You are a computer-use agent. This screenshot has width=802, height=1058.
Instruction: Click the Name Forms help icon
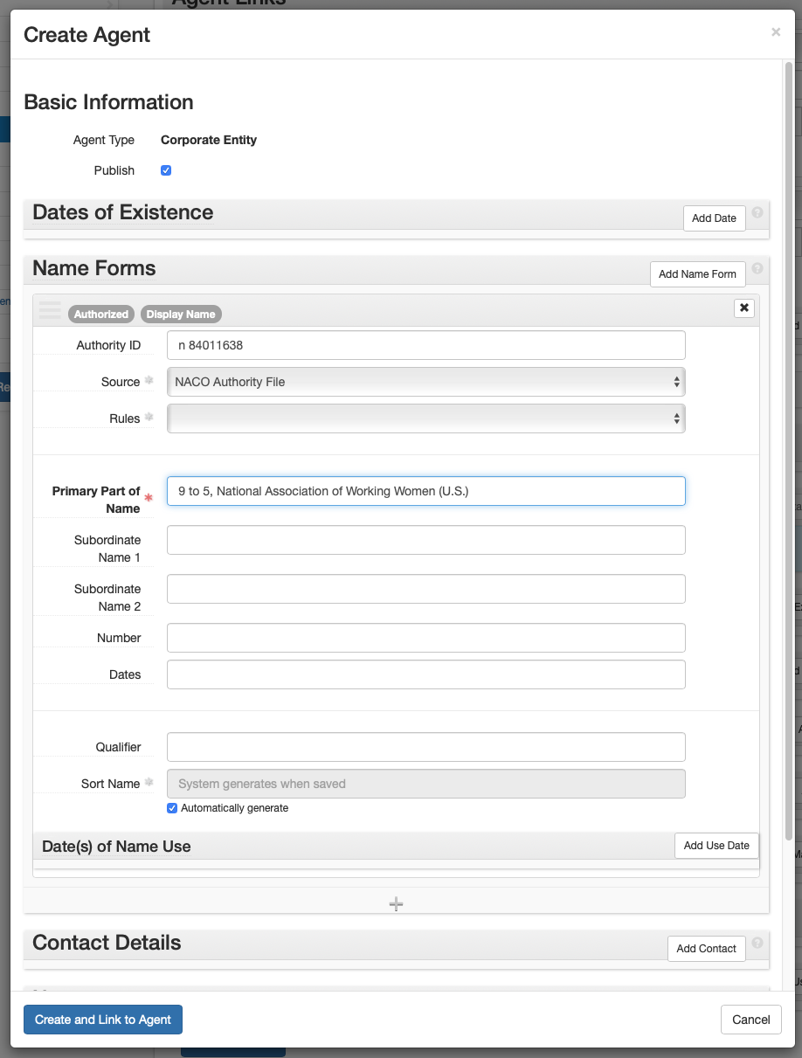tap(757, 267)
